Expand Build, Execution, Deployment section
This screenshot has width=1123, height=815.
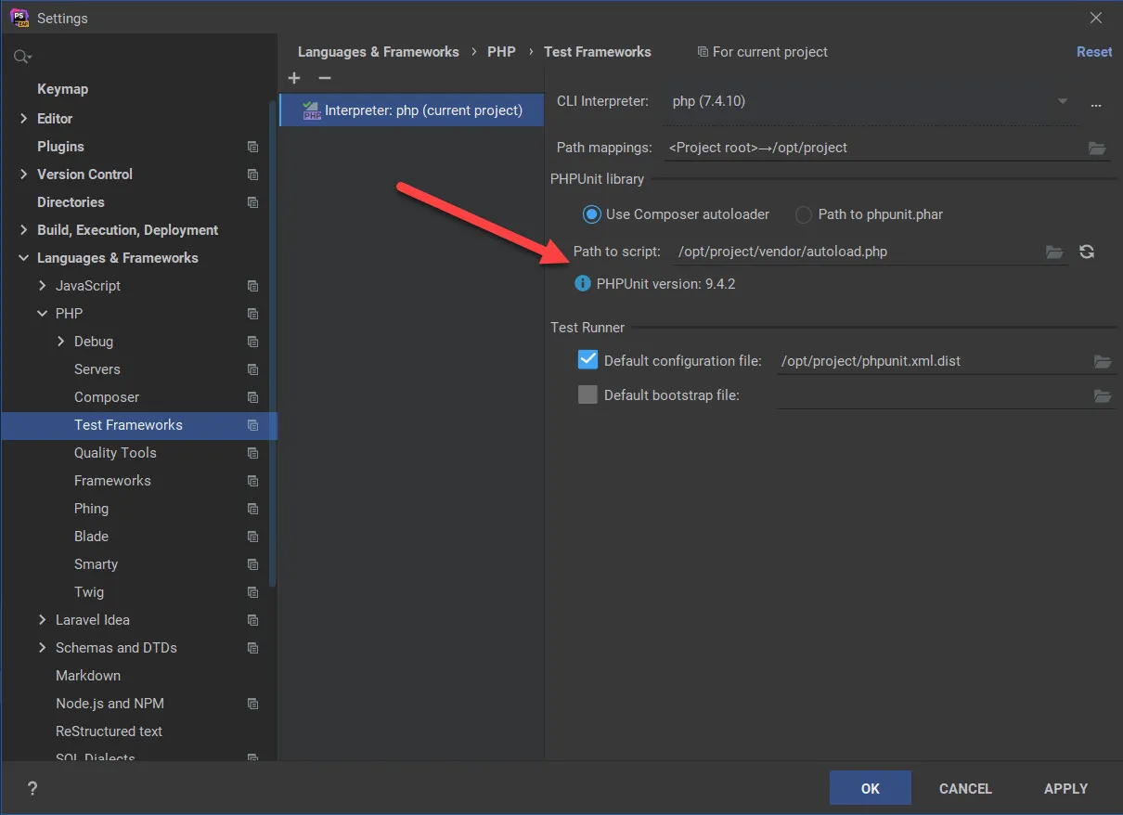click(x=23, y=230)
